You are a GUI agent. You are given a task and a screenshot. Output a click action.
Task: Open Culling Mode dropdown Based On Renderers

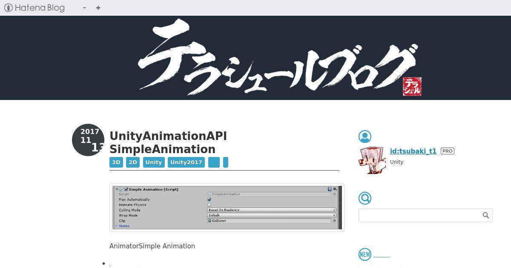[x=272, y=210]
